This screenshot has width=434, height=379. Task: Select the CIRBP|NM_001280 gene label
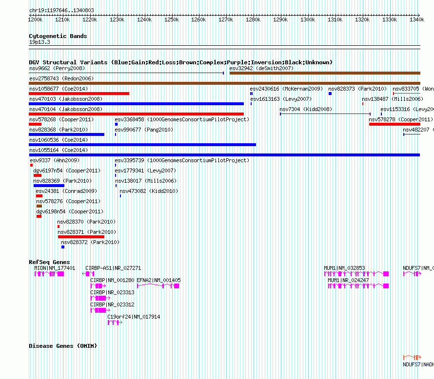[x=112, y=280]
